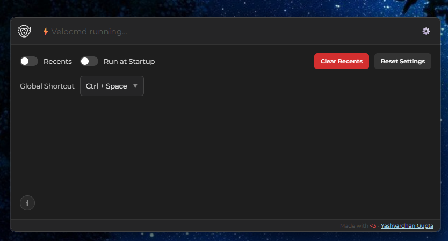448x241 pixels.
Task: Turn on the Run at Startup switch
Action: (x=89, y=61)
